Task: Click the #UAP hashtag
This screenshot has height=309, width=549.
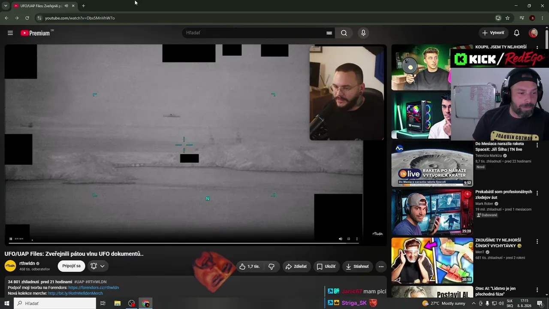Action: pos(79,282)
